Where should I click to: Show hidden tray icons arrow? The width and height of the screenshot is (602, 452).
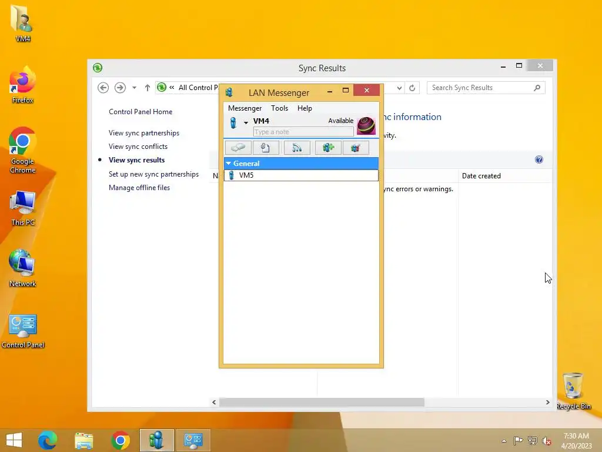(x=504, y=441)
